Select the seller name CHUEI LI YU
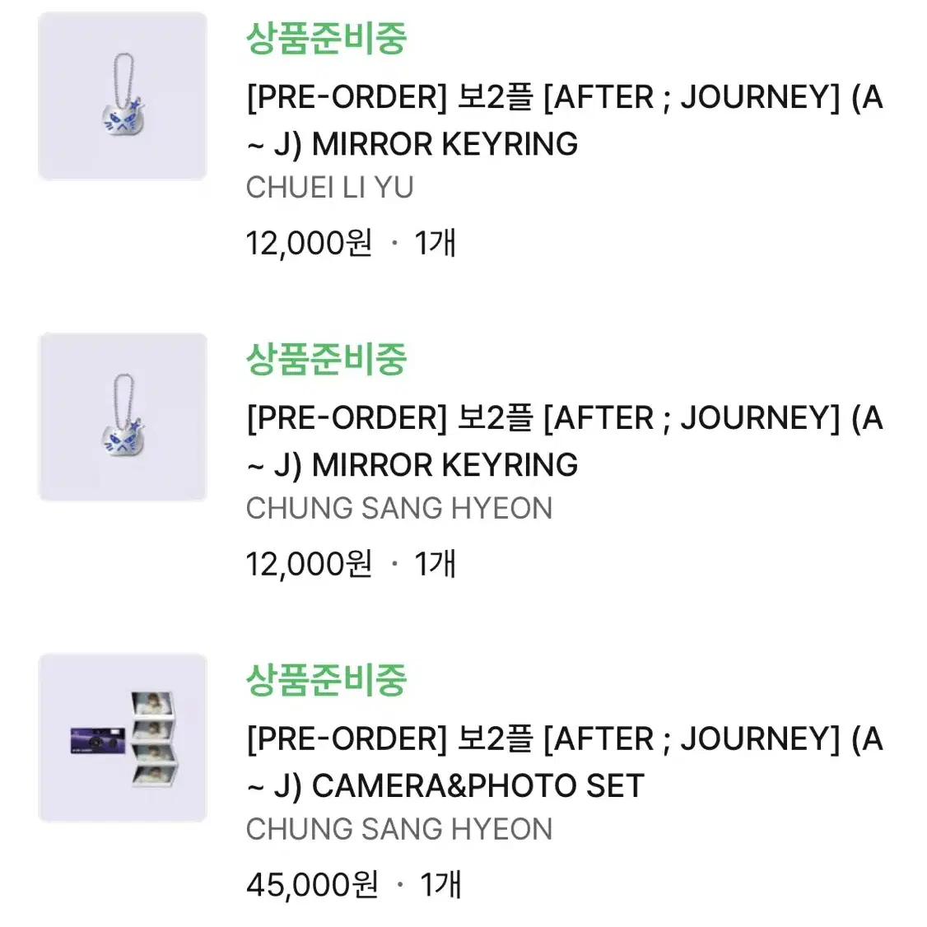 (330, 188)
